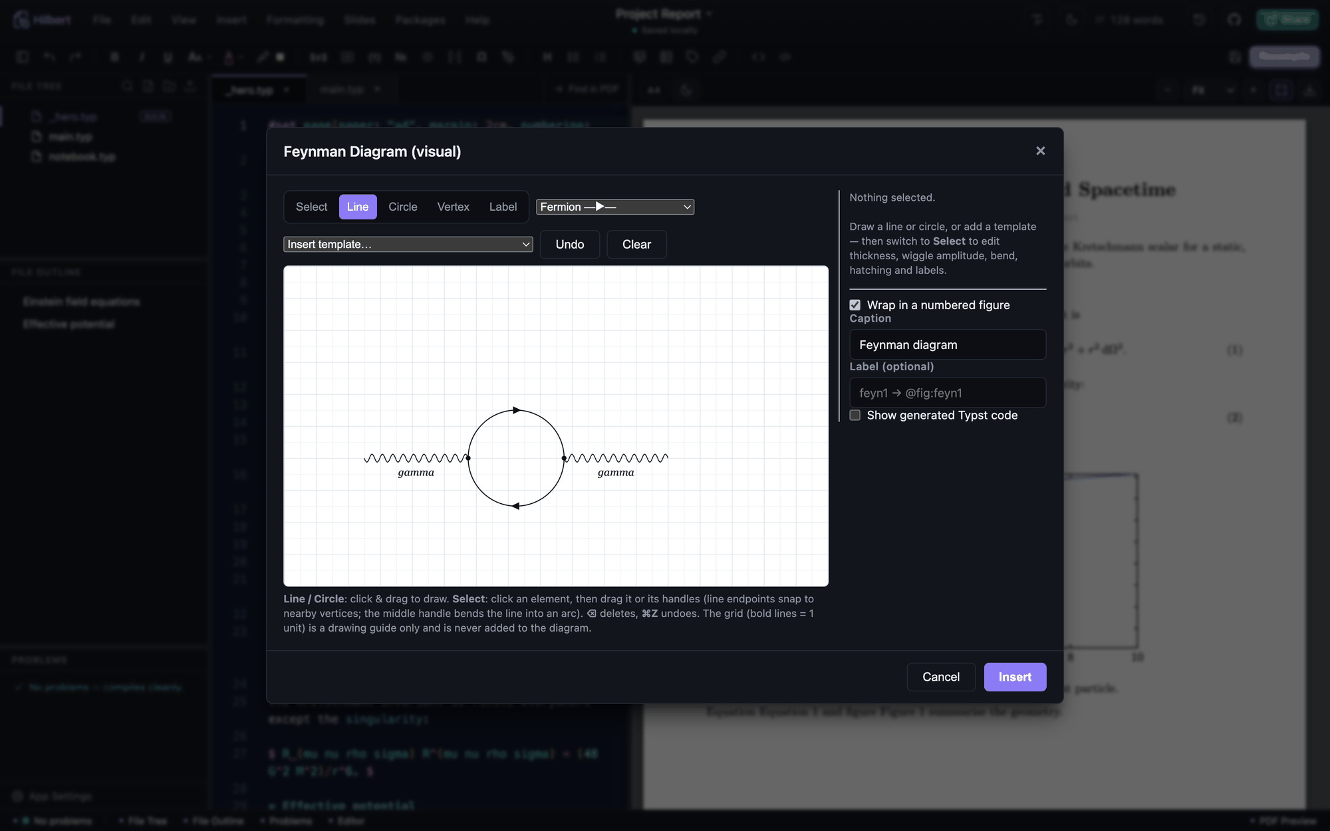The height and width of the screenshot is (831, 1330).
Task: Close the Feynman Diagram dialog
Action: pos(1040,151)
